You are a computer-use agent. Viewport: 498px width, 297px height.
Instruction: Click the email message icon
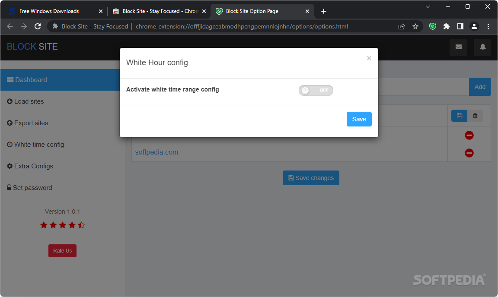tap(458, 47)
